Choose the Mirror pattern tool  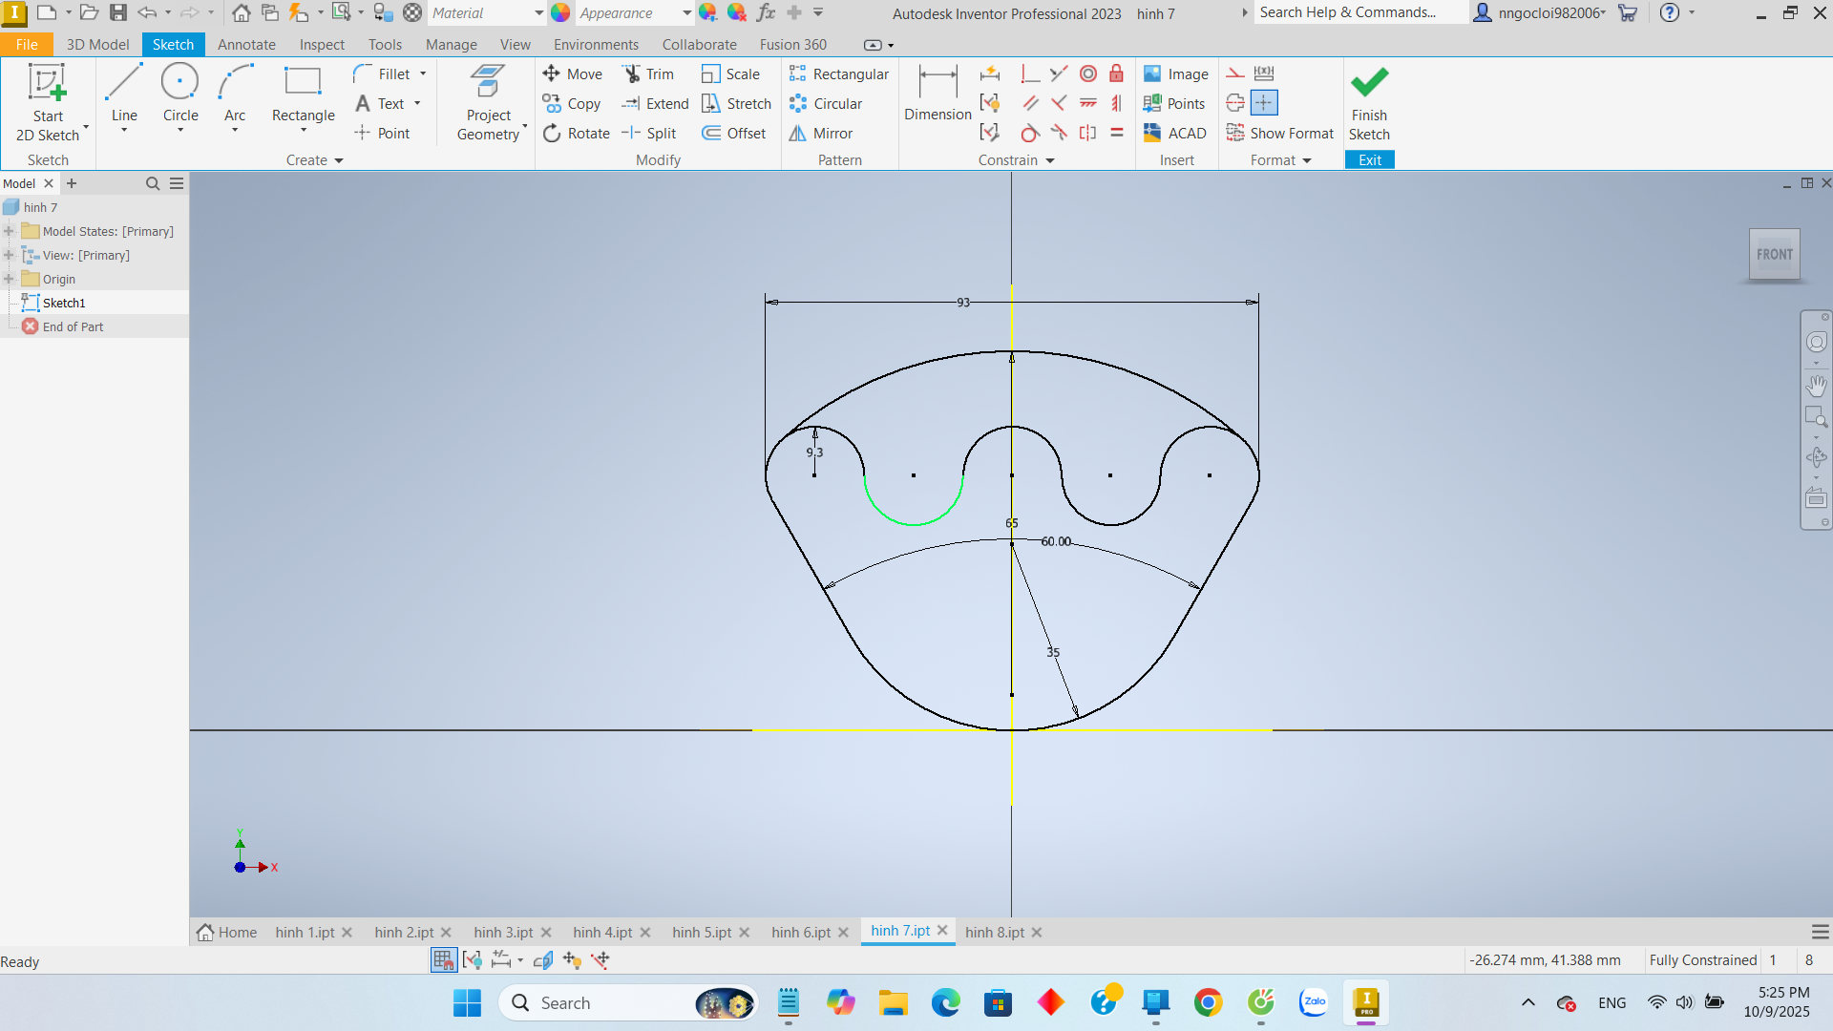821,134
